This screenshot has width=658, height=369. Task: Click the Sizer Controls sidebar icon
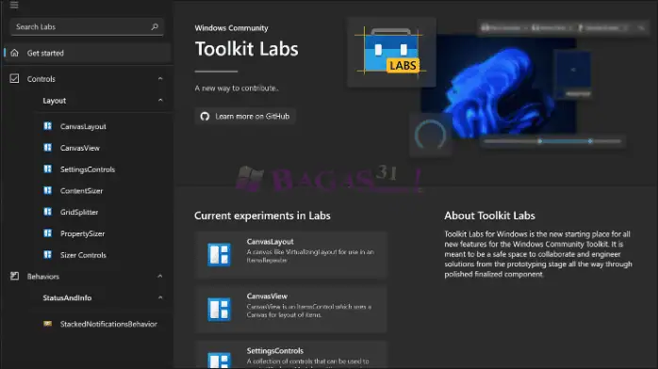(x=48, y=255)
